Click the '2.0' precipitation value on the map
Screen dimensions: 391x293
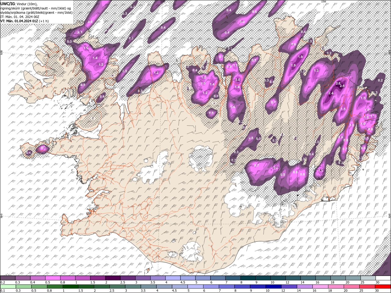(238, 80)
